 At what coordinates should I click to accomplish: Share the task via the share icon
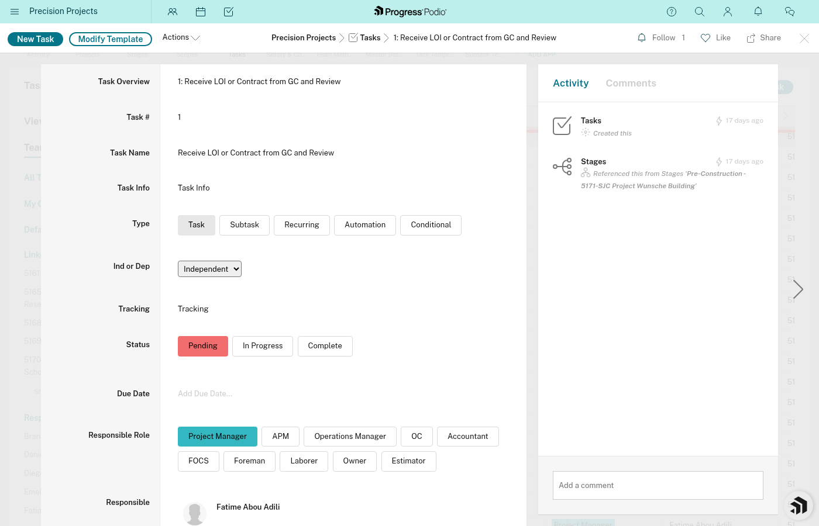pos(751,37)
